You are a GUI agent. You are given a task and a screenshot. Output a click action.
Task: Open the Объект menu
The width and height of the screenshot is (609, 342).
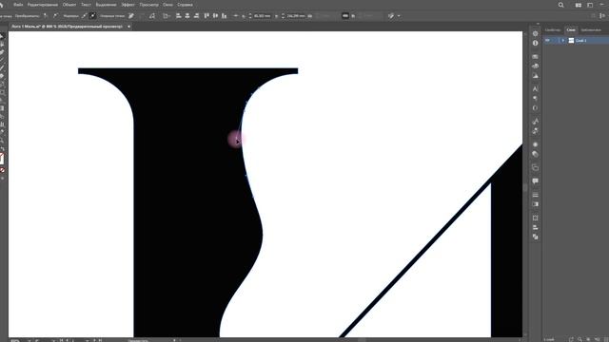point(69,5)
